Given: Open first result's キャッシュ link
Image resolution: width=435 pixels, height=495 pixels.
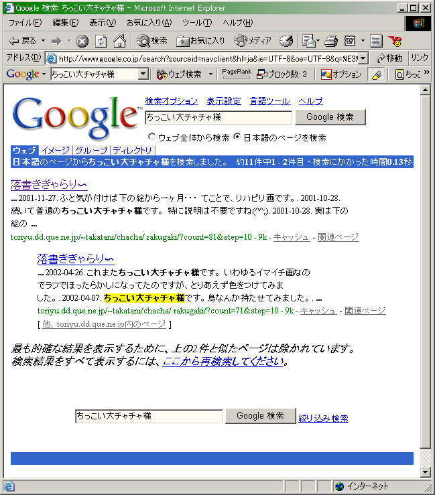Looking at the screenshot, I should point(292,237).
